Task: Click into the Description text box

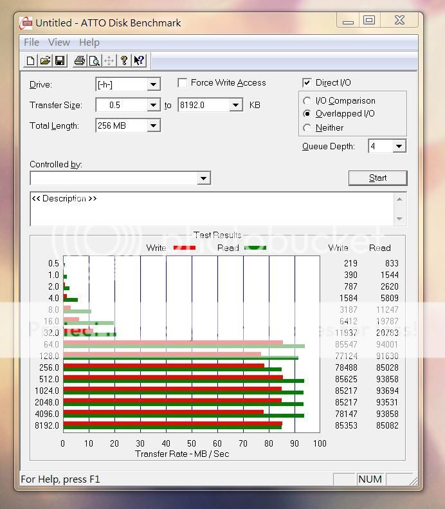Action: click(212, 209)
